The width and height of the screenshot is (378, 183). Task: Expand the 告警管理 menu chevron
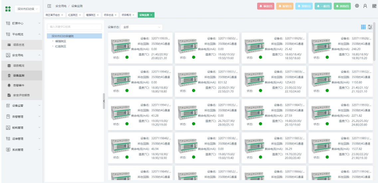coord(39,117)
